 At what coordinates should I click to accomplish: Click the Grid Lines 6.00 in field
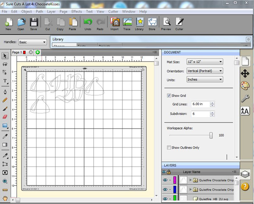pos(201,104)
